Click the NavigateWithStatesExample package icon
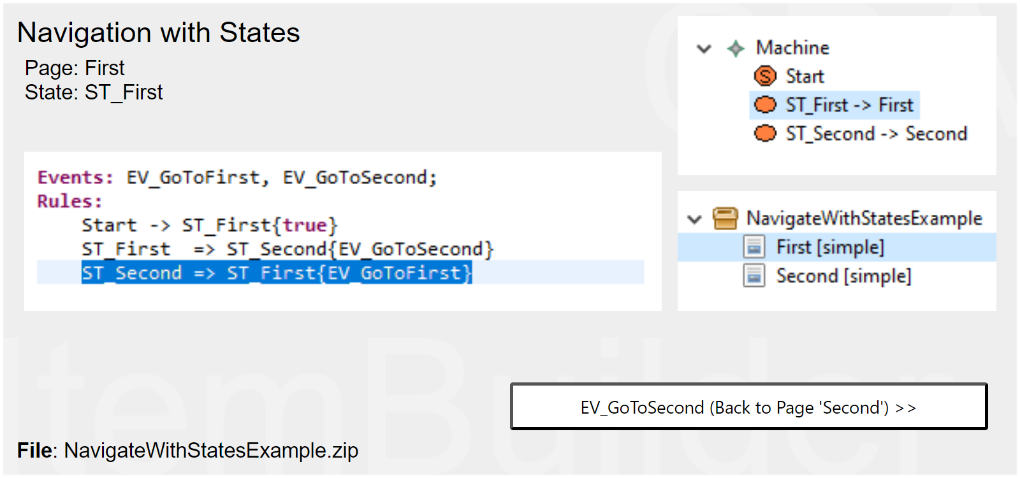 coord(725,218)
